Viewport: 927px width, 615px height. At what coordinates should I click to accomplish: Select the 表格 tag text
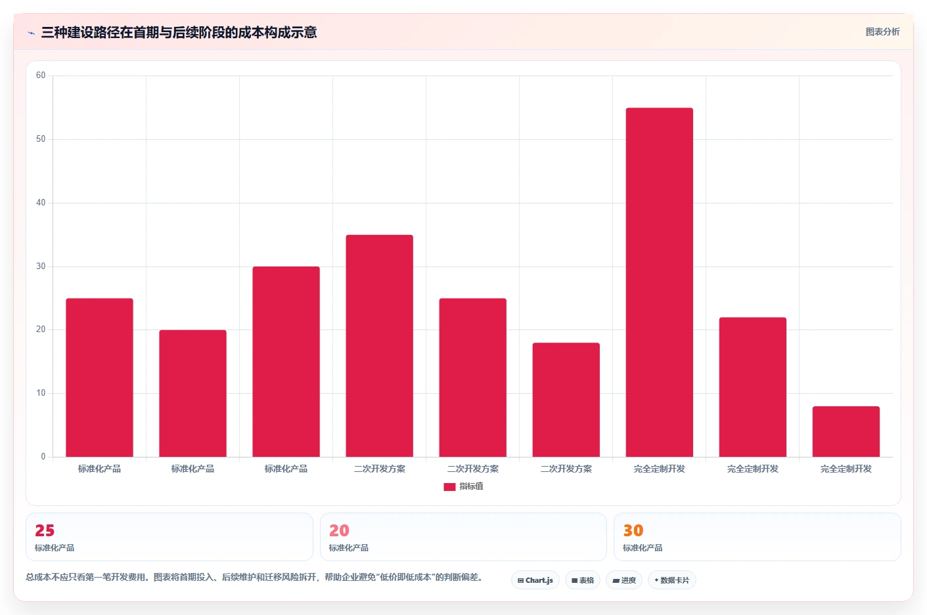(x=586, y=580)
